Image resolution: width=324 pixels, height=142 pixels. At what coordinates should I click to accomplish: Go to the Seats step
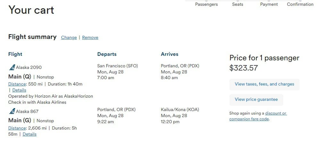[x=237, y=4]
